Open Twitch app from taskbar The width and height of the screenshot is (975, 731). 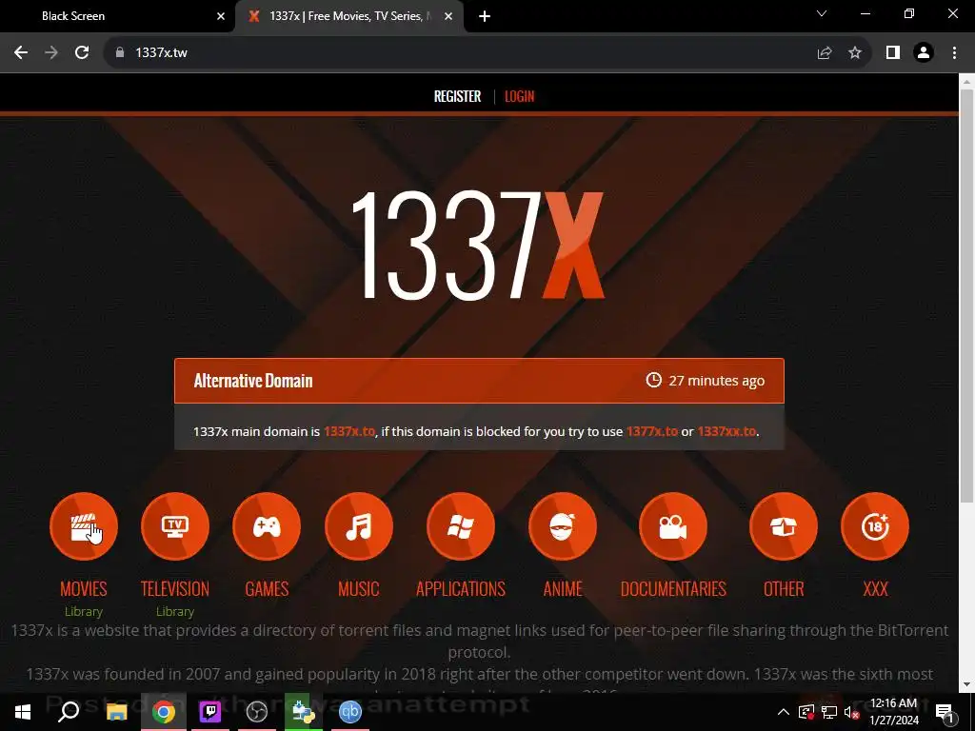pyautogui.click(x=210, y=712)
